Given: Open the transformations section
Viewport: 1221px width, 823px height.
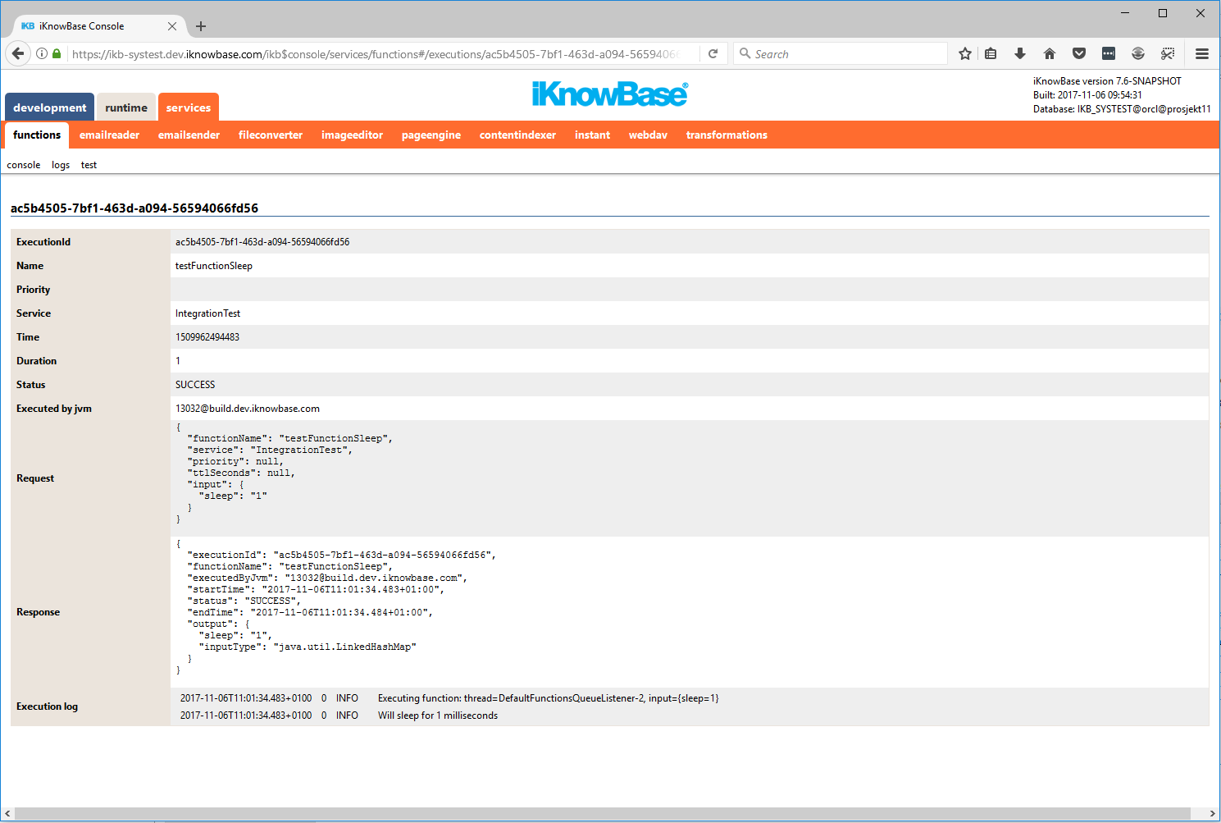Looking at the screenshot, I should [727, 135].
